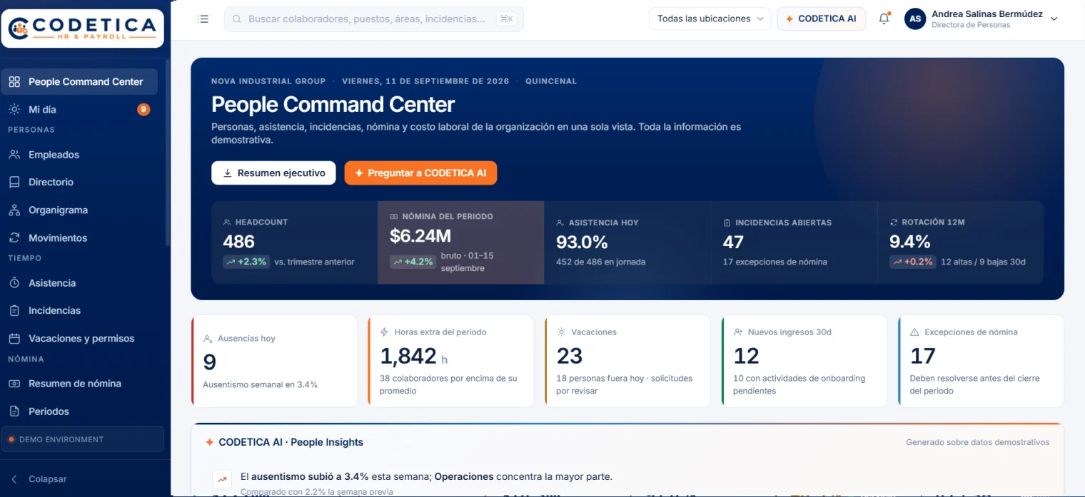Click the Ausencias hoy person icon
1085x497 pixels.
208,339
